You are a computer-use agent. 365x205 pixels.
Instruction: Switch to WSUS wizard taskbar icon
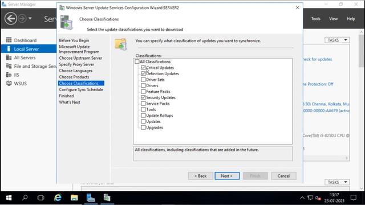[107, 198]
